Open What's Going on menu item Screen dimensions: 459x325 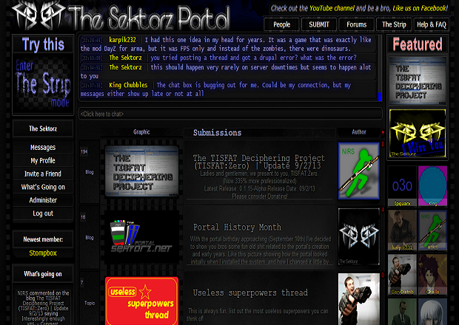[43, 187]
